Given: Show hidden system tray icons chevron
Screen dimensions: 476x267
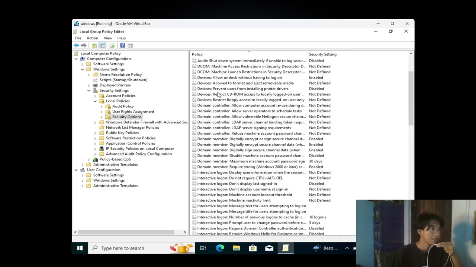Looking at the screenshot, I should (x=347, y=248).
